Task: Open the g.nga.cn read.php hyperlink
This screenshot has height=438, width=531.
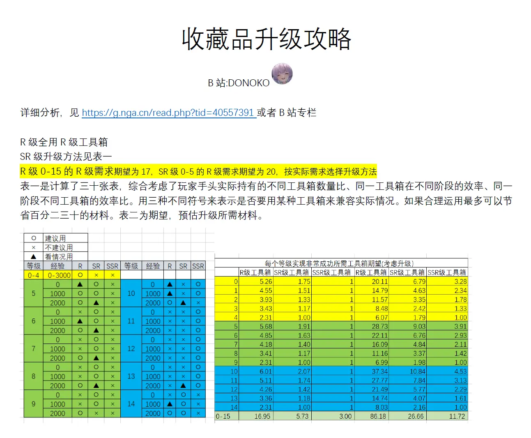Action: coord(168,113)
